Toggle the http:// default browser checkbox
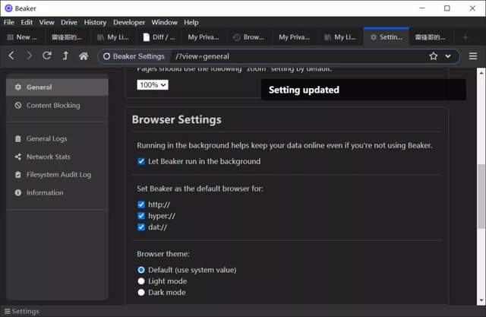The width and height of the screenshot is (486, 317). 141,204
